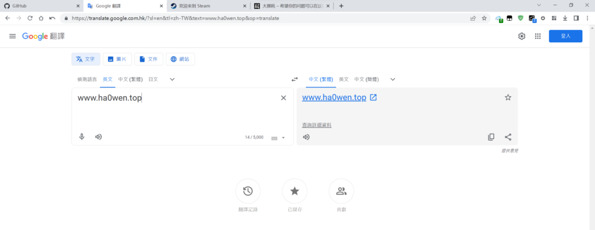Open the Google Translate main menu
Image resolution: width=595 pixels, height=230 pixels.
13,36
